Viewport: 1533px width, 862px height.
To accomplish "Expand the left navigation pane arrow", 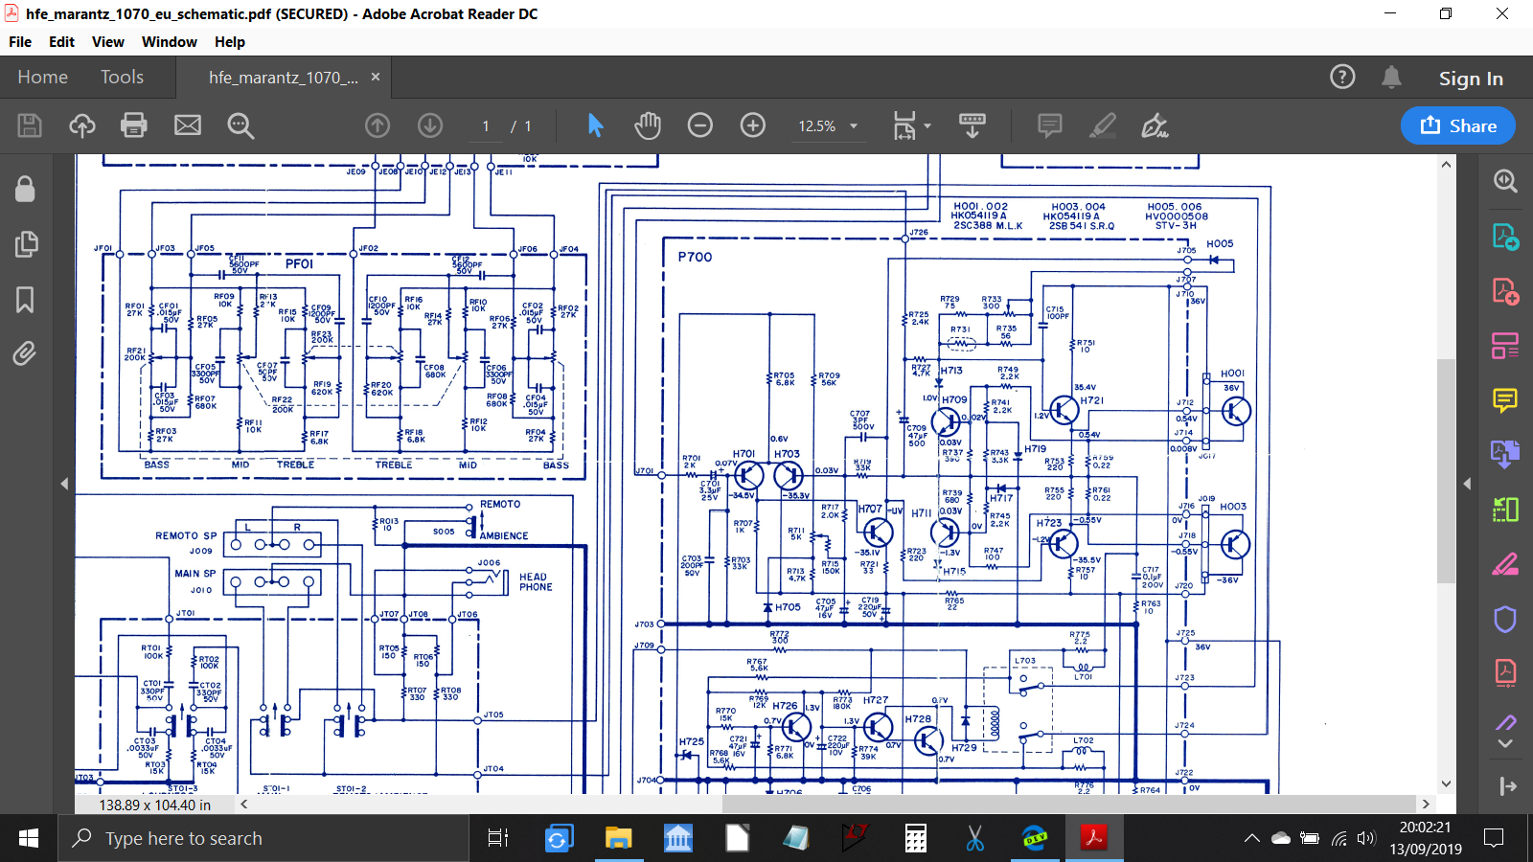I will point(64,484).
